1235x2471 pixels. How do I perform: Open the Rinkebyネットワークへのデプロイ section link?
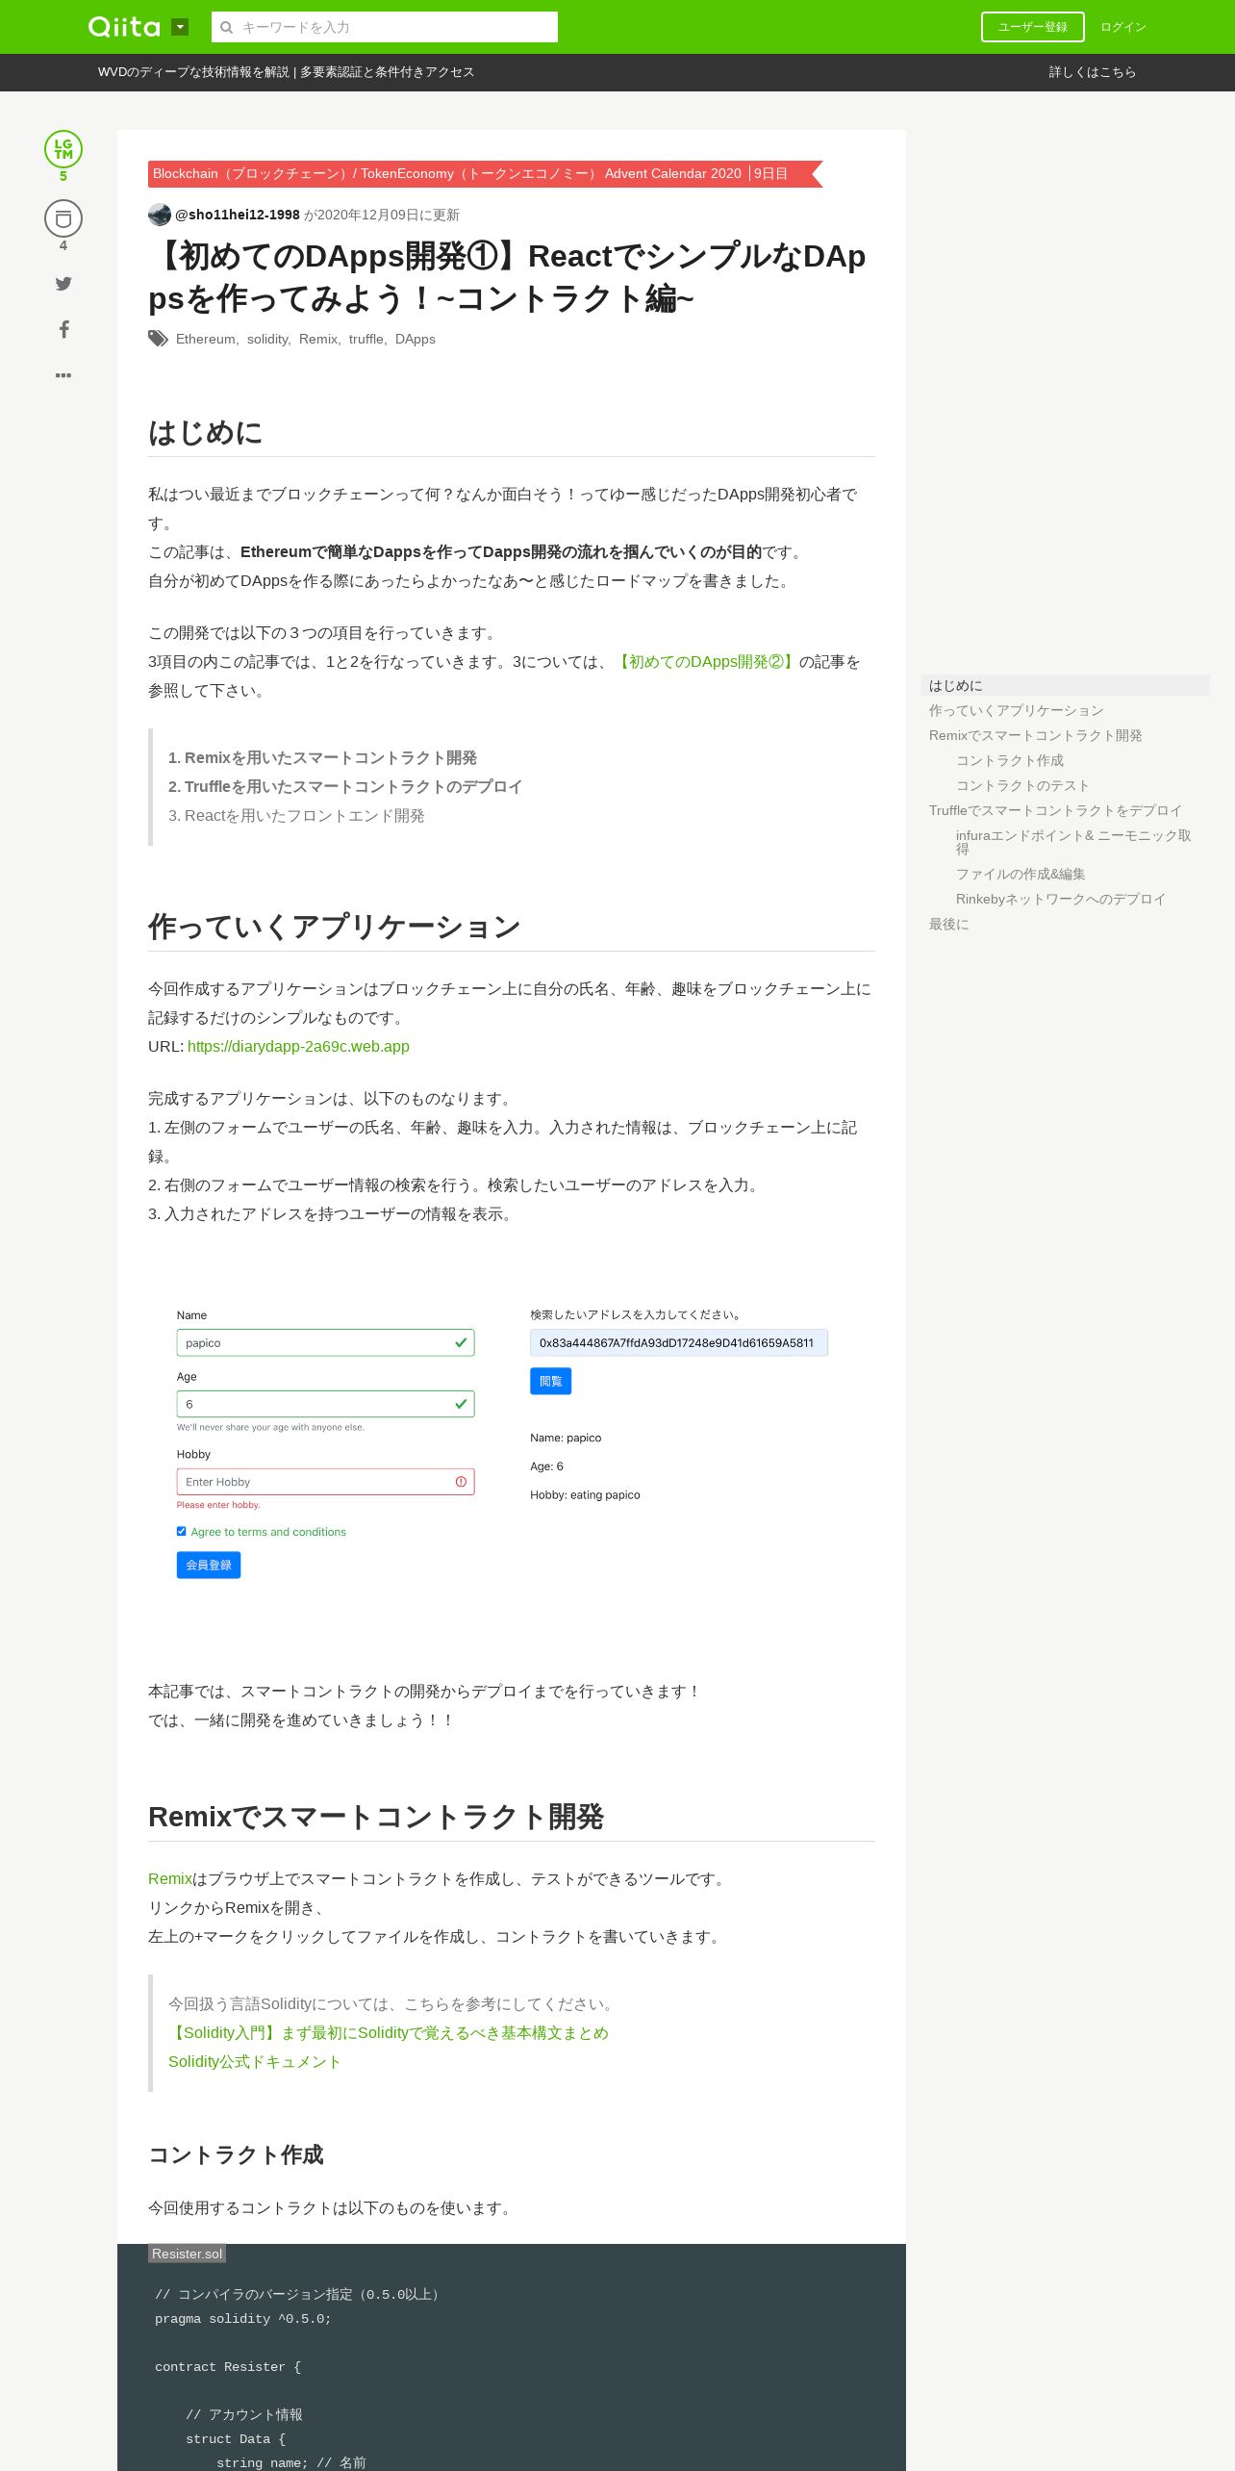tap(1060, 899)
